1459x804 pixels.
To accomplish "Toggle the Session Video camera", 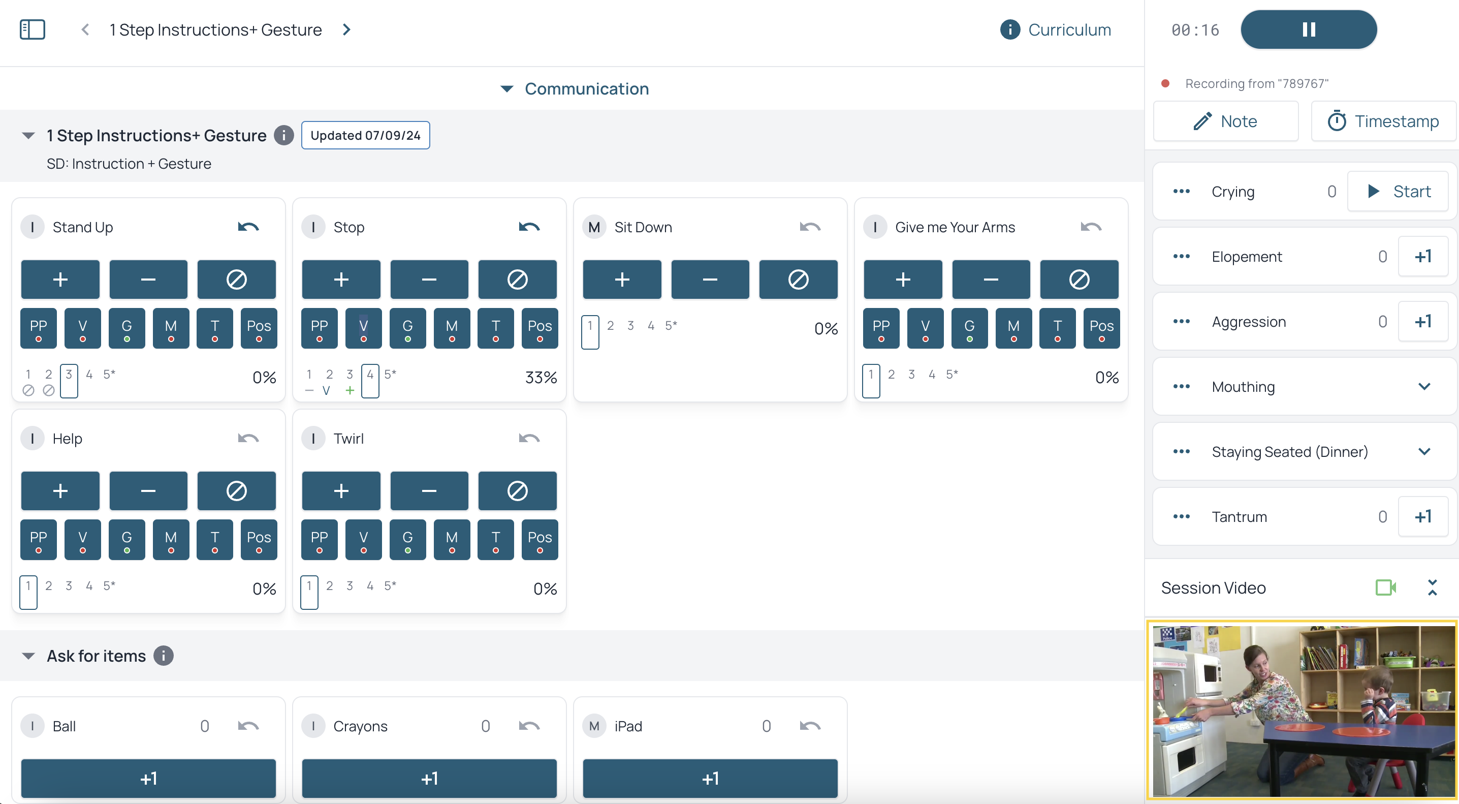I will tap(1386, 587).
